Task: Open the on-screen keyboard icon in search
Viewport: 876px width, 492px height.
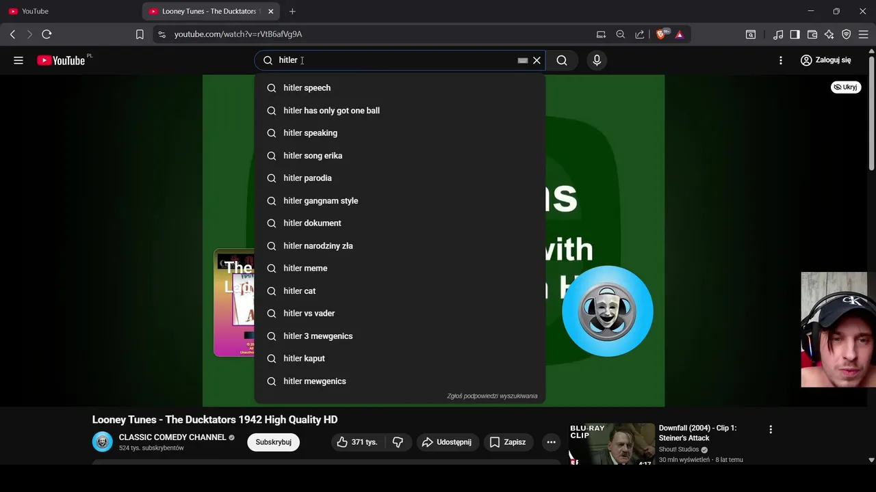Action: pyautogui.click(x=523, y=60)
